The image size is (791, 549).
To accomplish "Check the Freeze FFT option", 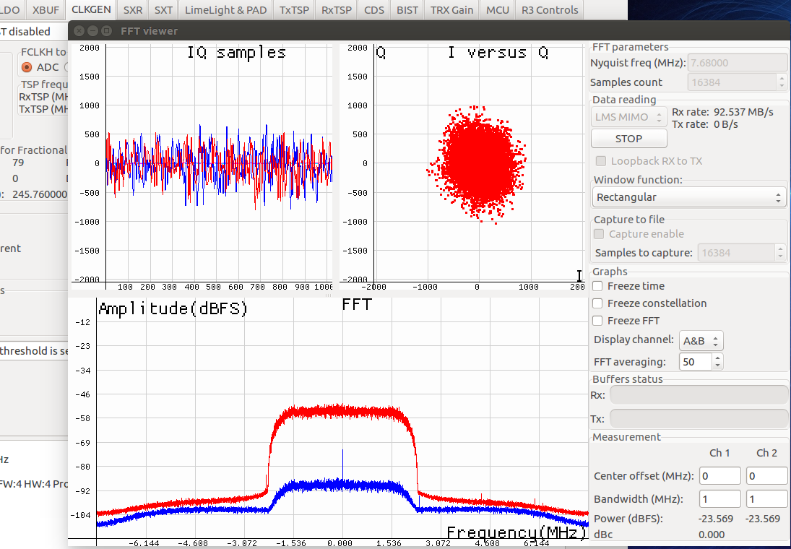I will pos(598,321).
